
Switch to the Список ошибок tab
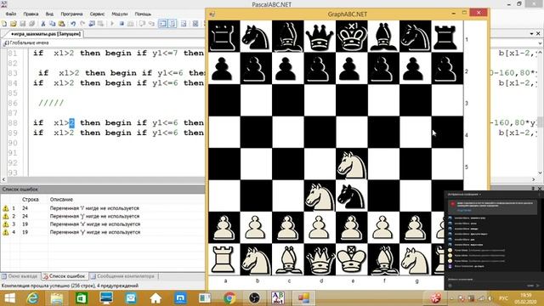[x=65, y=276]
